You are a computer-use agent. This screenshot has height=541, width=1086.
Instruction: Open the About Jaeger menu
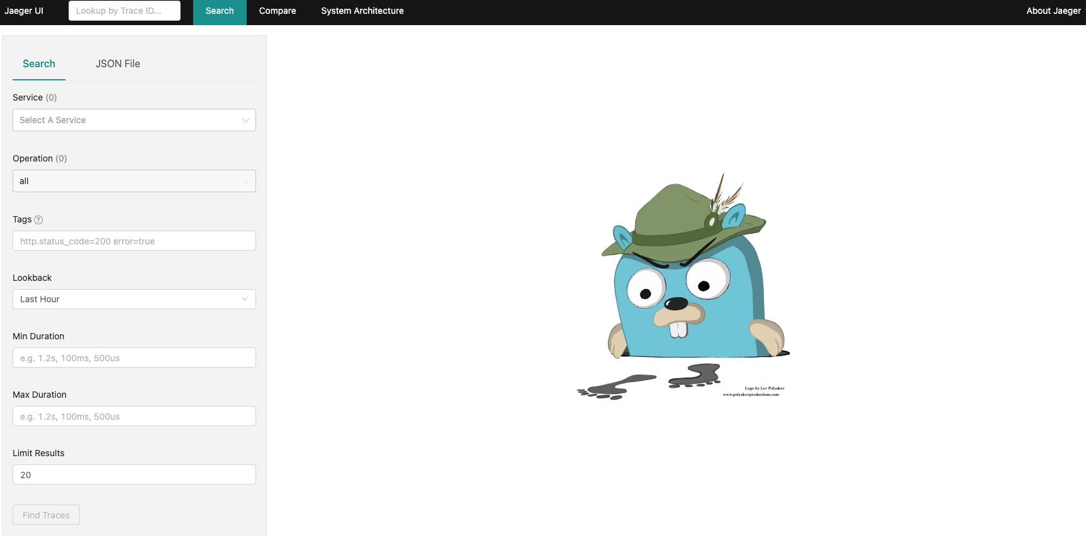[x=1054, y=11]
